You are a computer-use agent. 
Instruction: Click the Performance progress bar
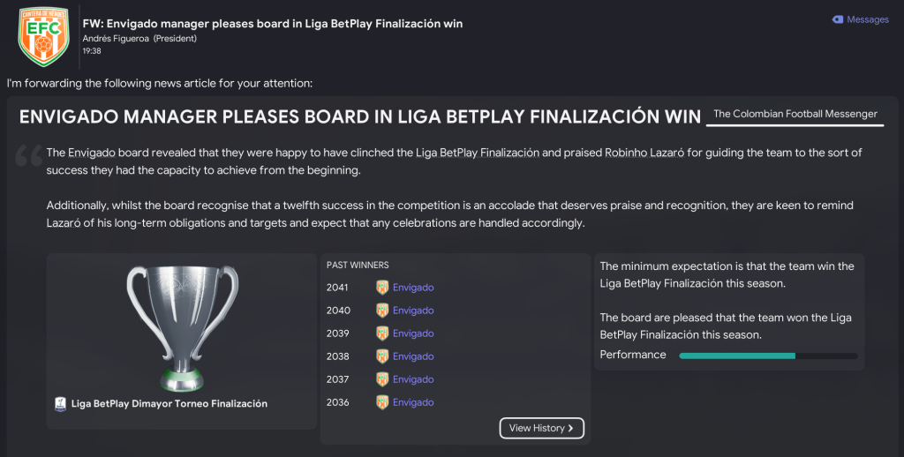(768, 356)
